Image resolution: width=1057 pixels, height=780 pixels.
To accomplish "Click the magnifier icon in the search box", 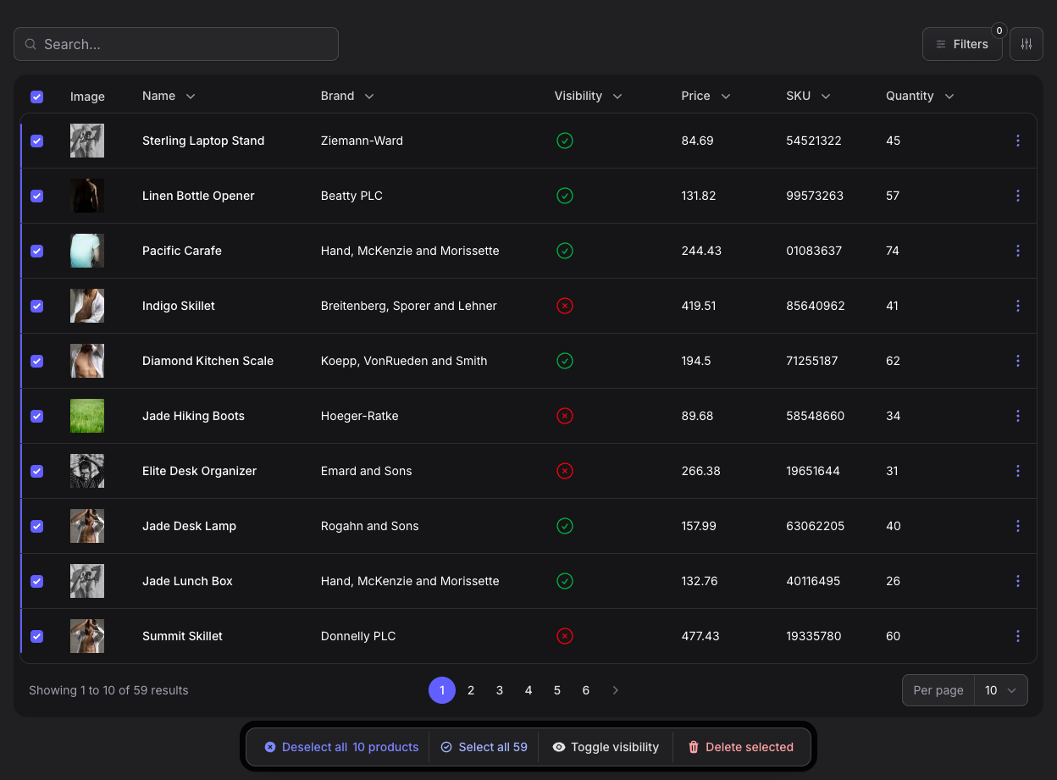I will pos(30,44).
